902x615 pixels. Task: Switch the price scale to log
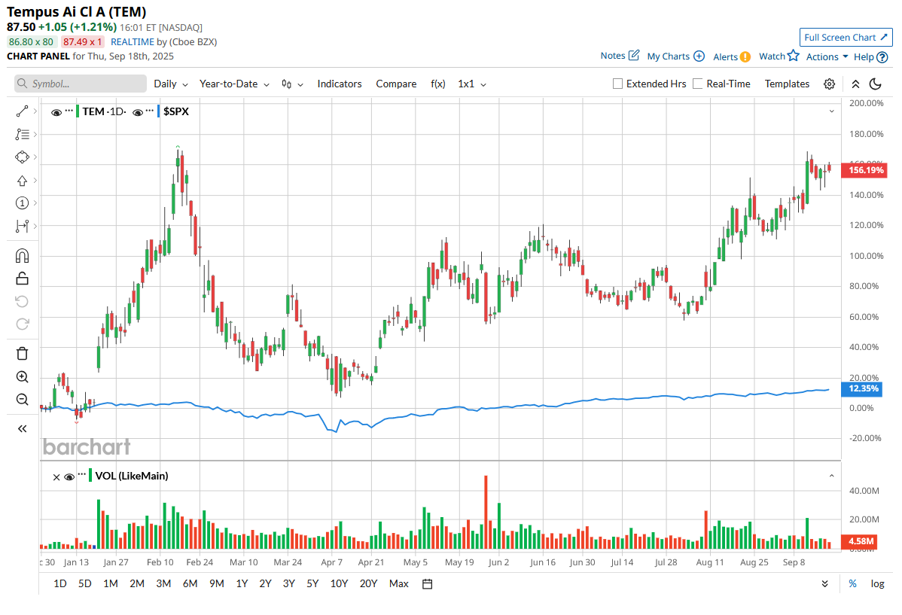(877, 584)
